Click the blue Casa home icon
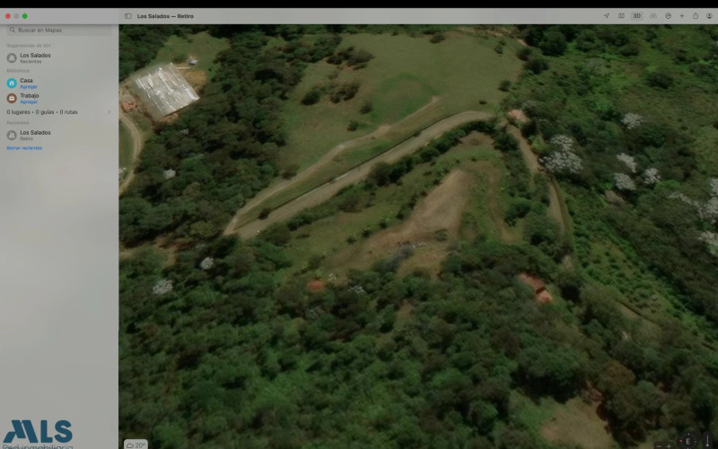Viewport: 718px width, 449px height. [12, 83]
